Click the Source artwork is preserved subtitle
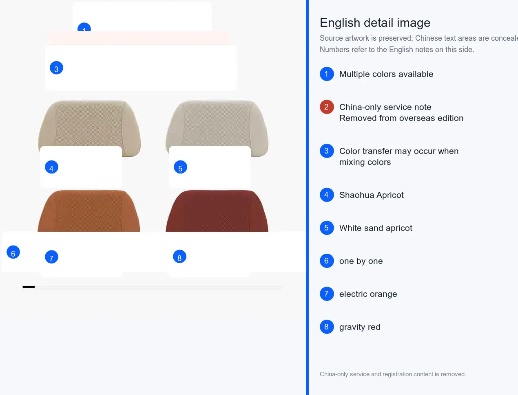Viewport: 518px width, 395px height. (419, 38)
